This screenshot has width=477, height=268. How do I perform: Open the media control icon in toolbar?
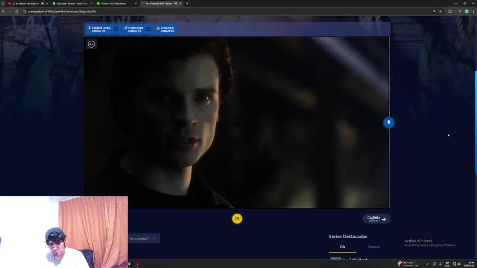460,12
